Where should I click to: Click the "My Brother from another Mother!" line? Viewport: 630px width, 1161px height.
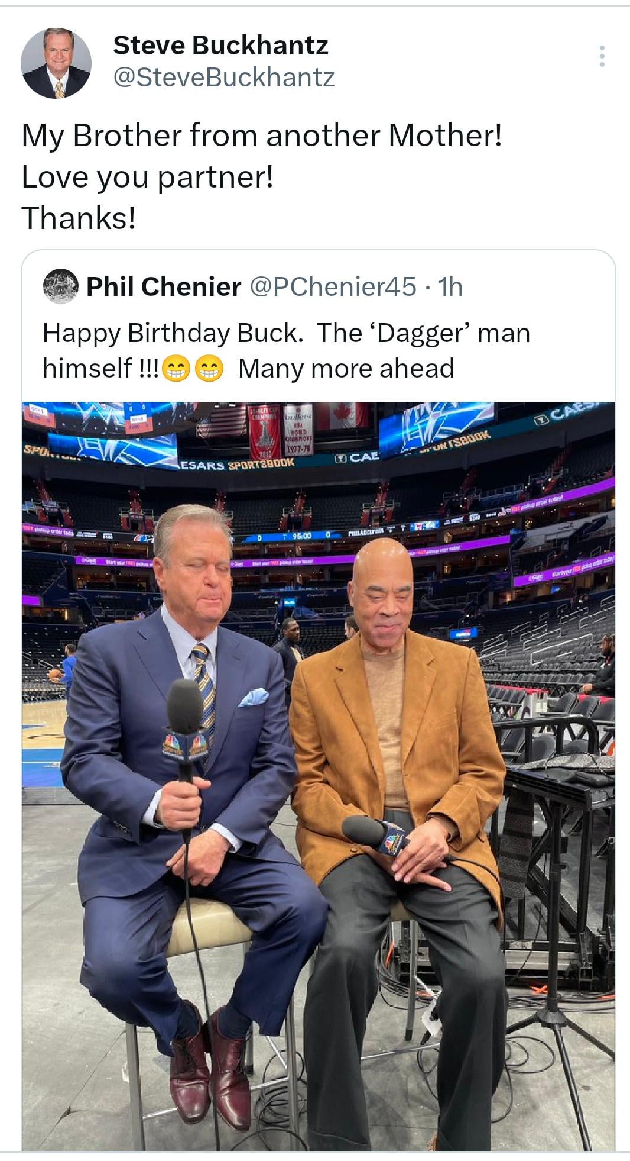(262, 136)
